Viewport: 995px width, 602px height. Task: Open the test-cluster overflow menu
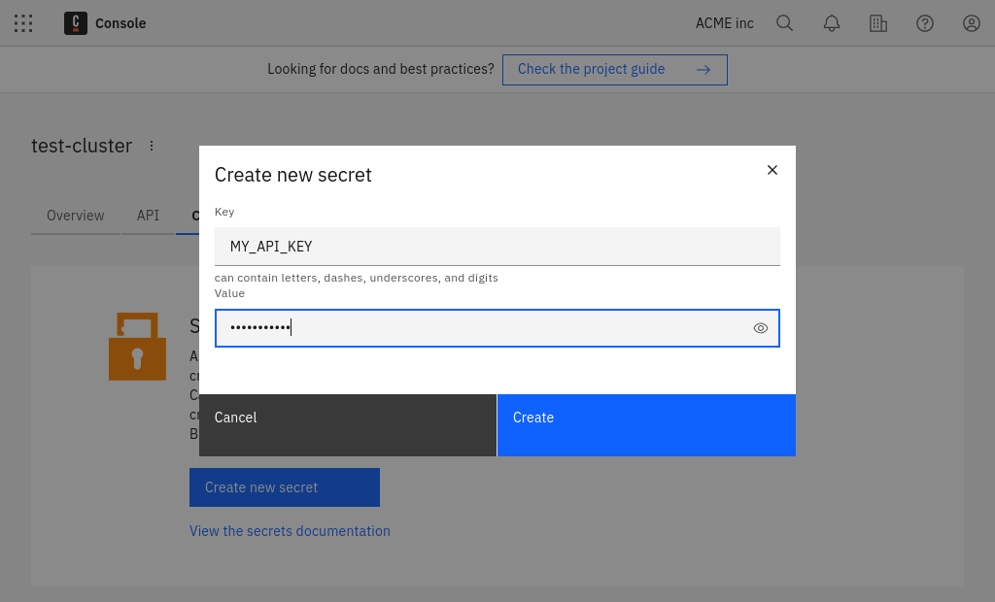152,145
